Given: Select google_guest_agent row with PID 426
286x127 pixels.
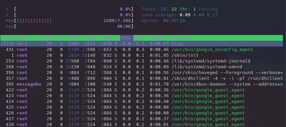Looking at the screenshot, I should tap(142, 113).
